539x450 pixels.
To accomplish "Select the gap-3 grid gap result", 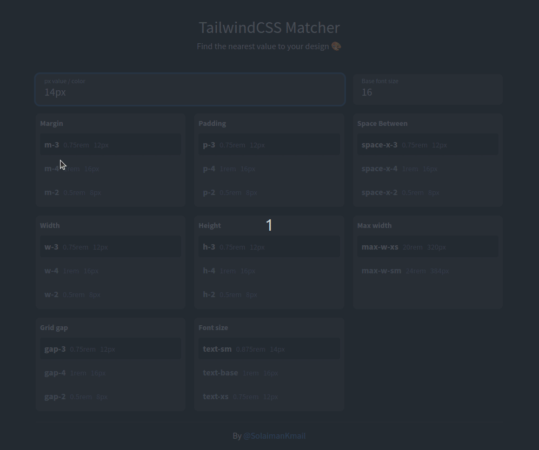I will [x=110, y=349].
